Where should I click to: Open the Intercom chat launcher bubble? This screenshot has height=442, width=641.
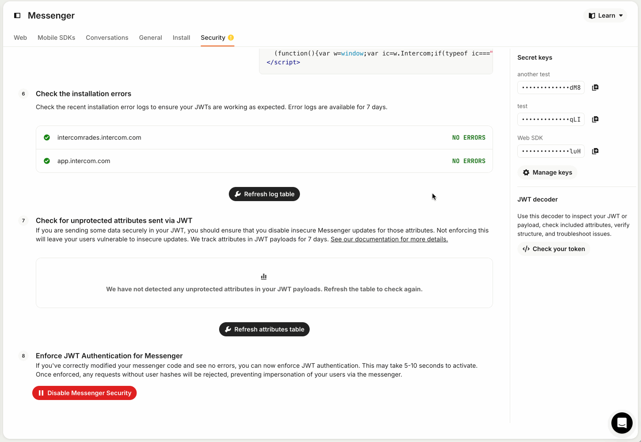pyautogui.click(x=622, y=423)
